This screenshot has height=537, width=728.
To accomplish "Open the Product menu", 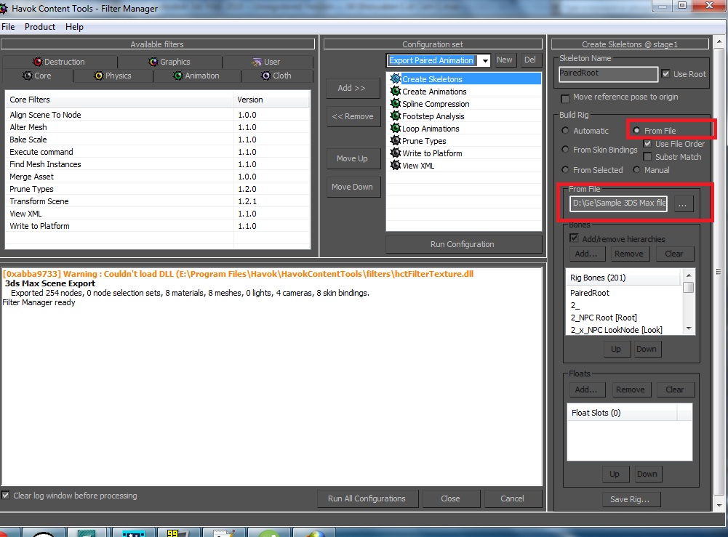I will [x=40, y=27].
